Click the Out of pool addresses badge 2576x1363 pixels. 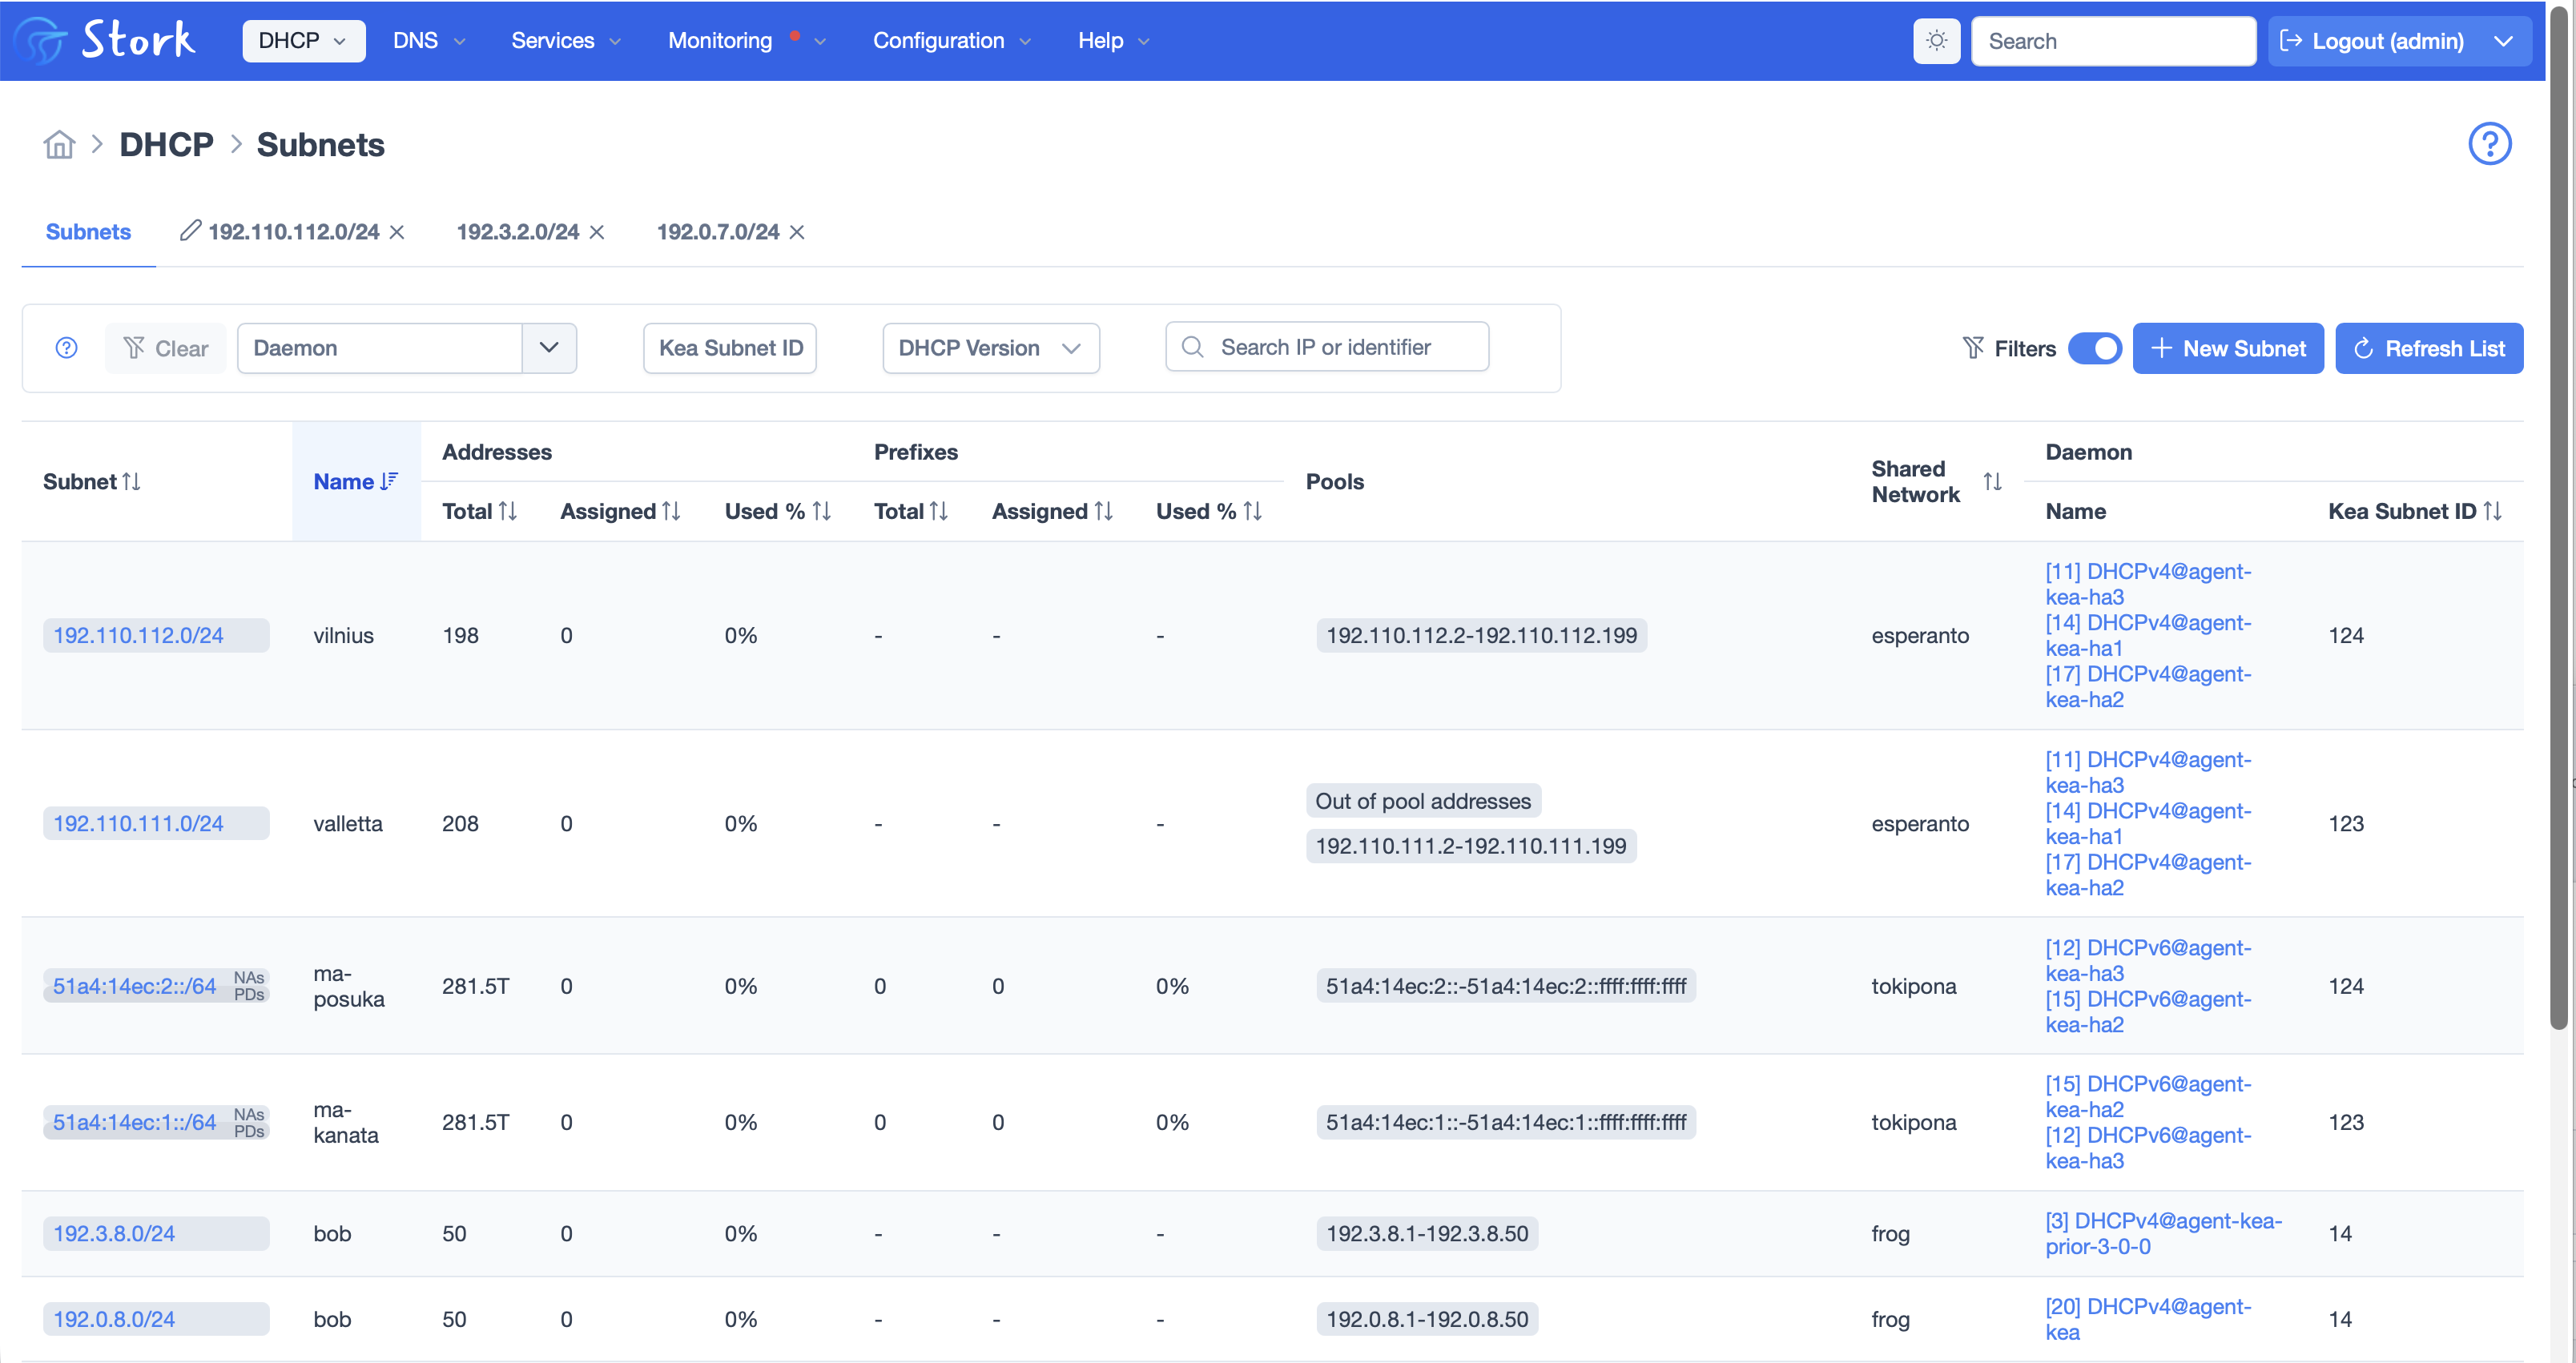[1423, 801]
